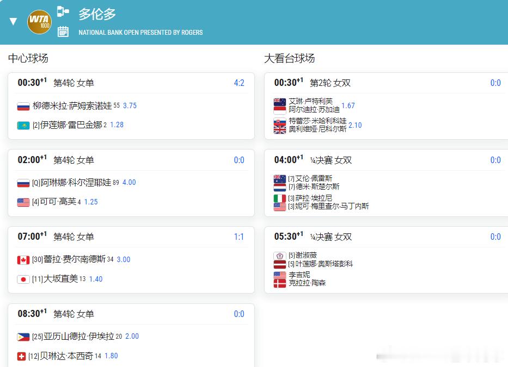Open head-to-head 0:0 for 05:30 doubles quarterfinal
The image size is (508, 367).
coord(495,237)
